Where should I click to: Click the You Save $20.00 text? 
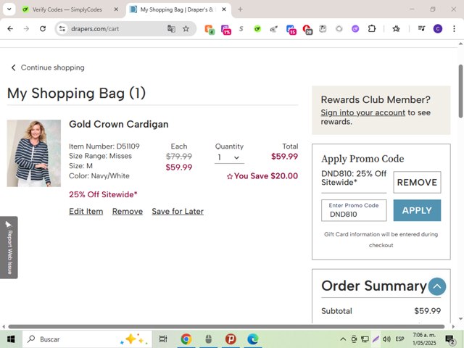coord(262,176)
